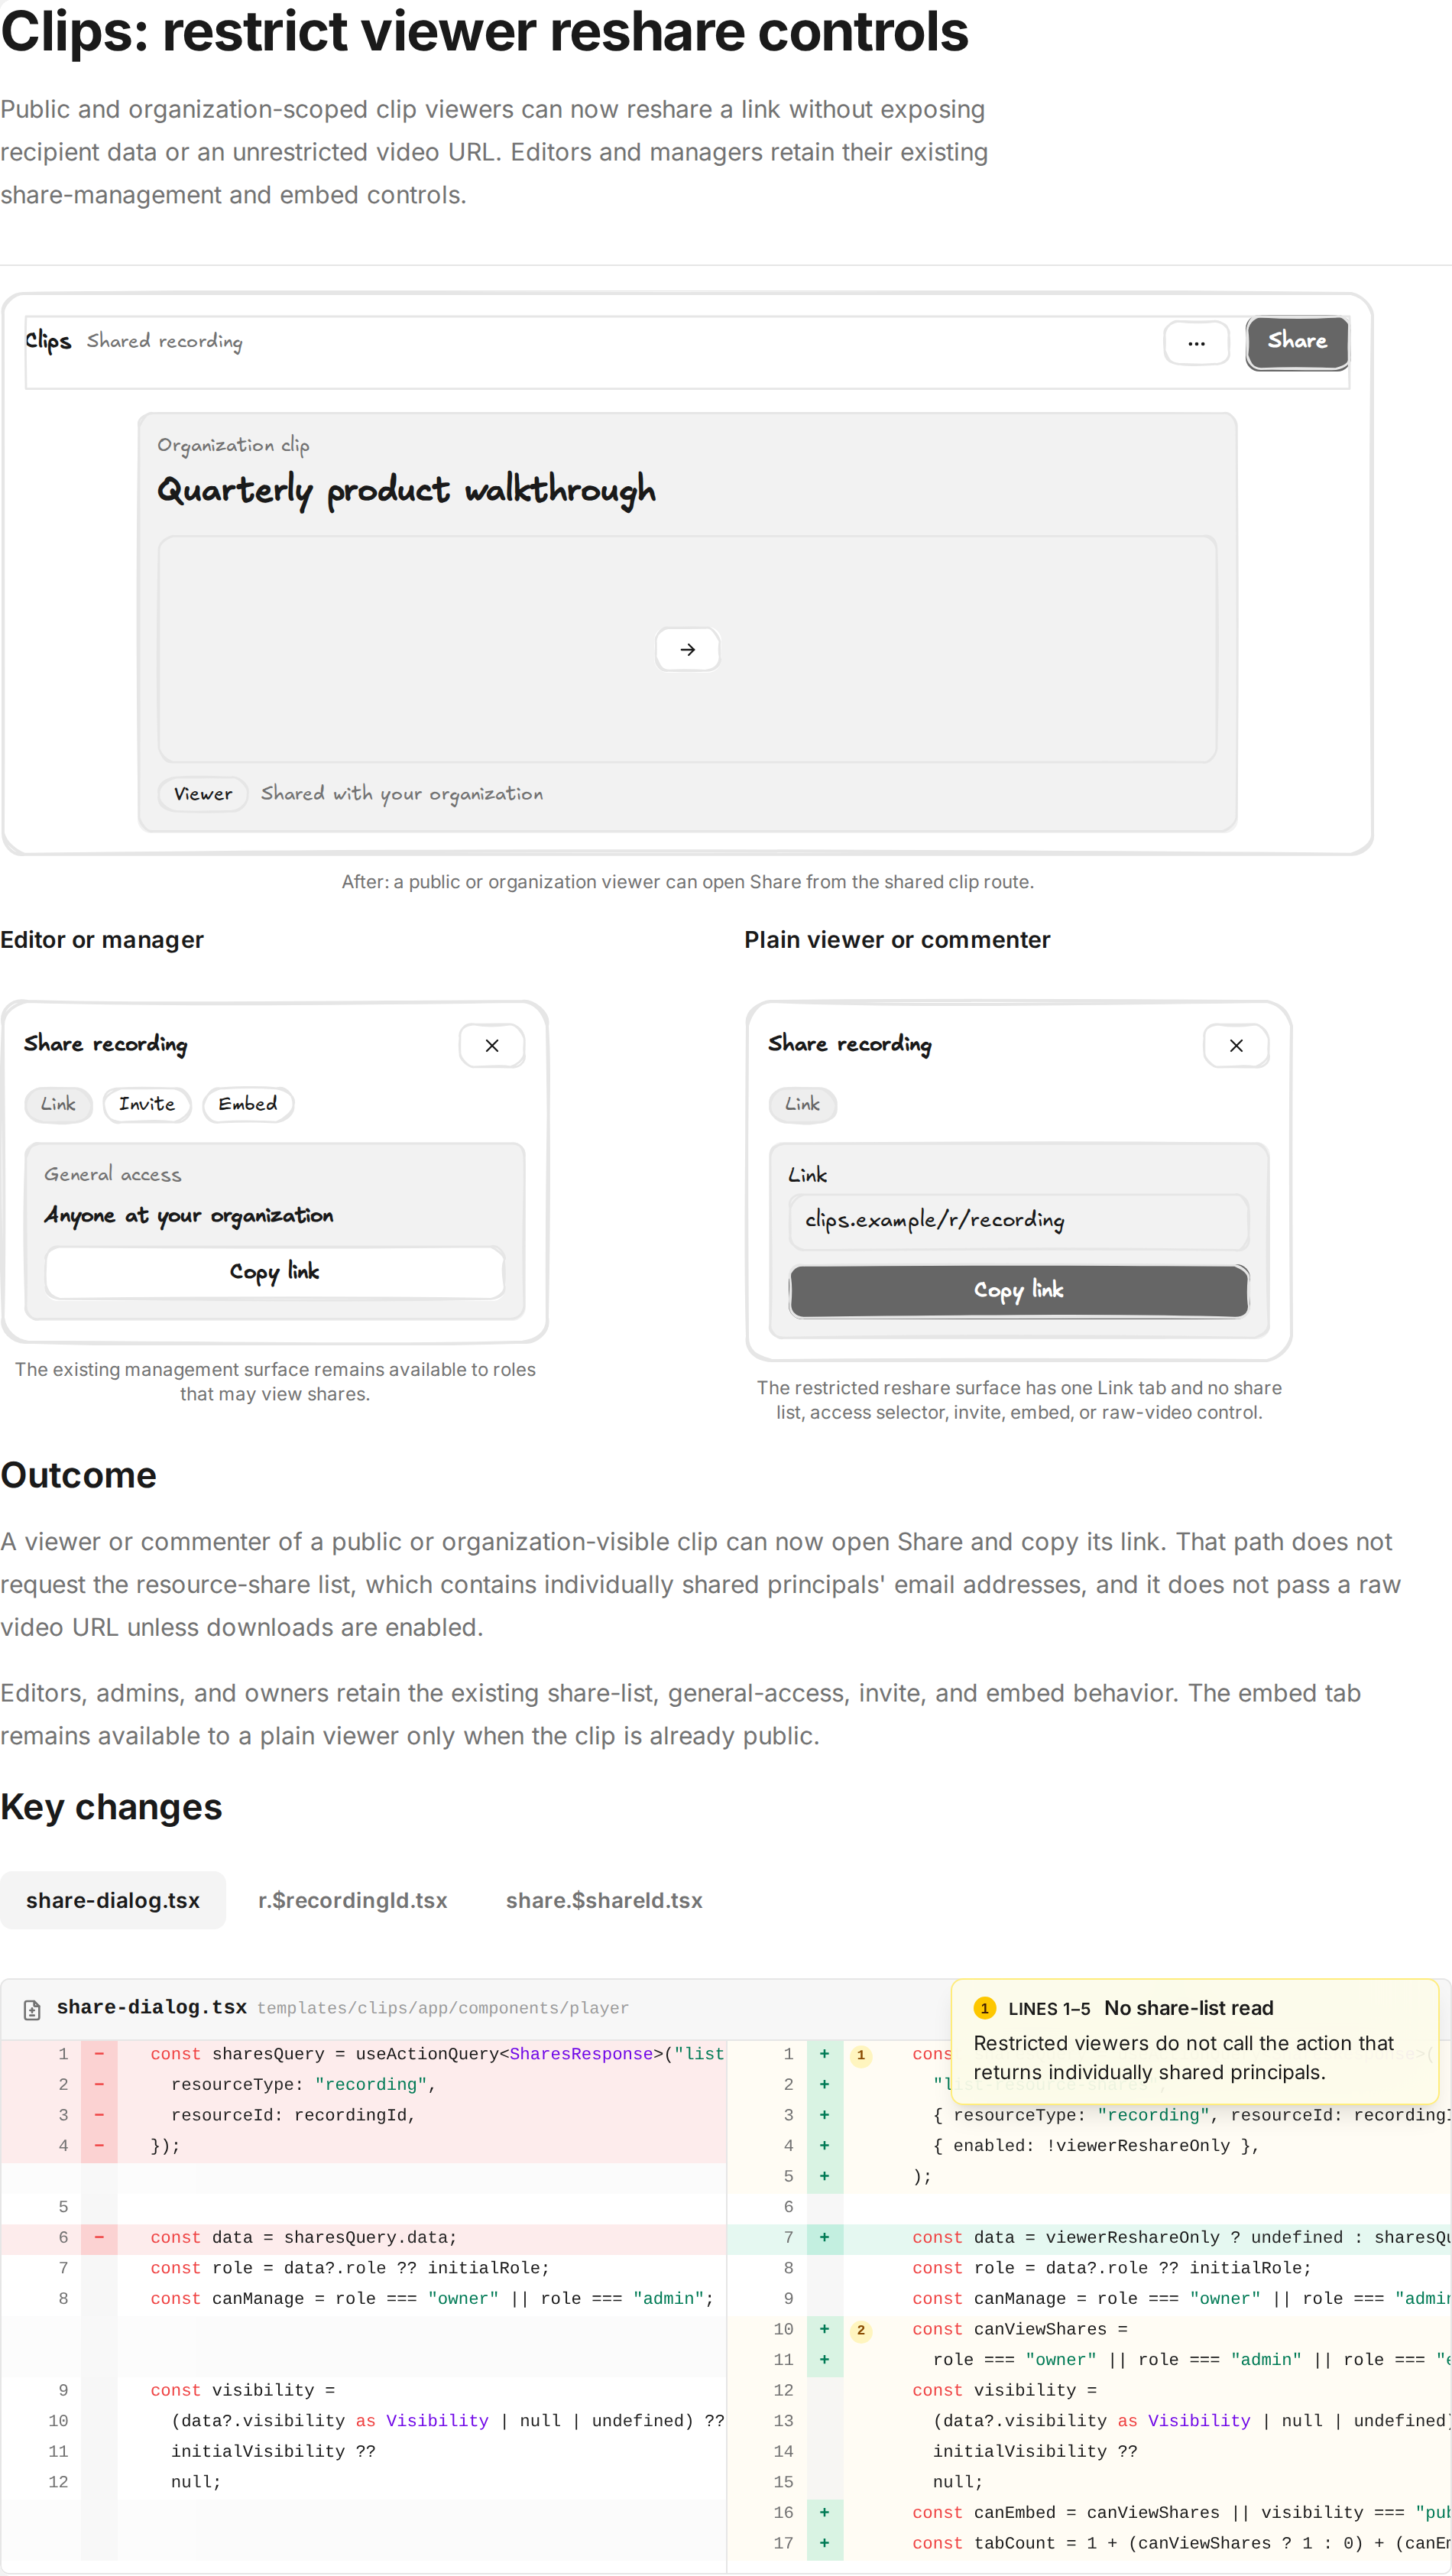This screenshot has height=2576, width=1452.
Task: Click the 'Shared recording' header label
Action: (165, 341)
